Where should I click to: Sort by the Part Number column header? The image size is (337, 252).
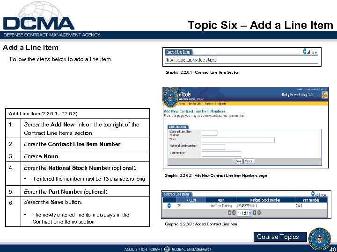[x=311, y=200]
